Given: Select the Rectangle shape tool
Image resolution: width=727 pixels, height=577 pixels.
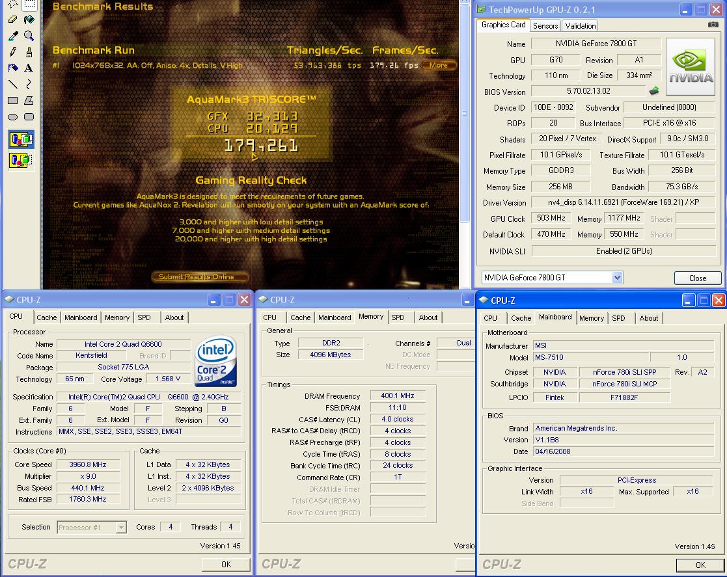Looking at the screenshot, I should (13, 101).
